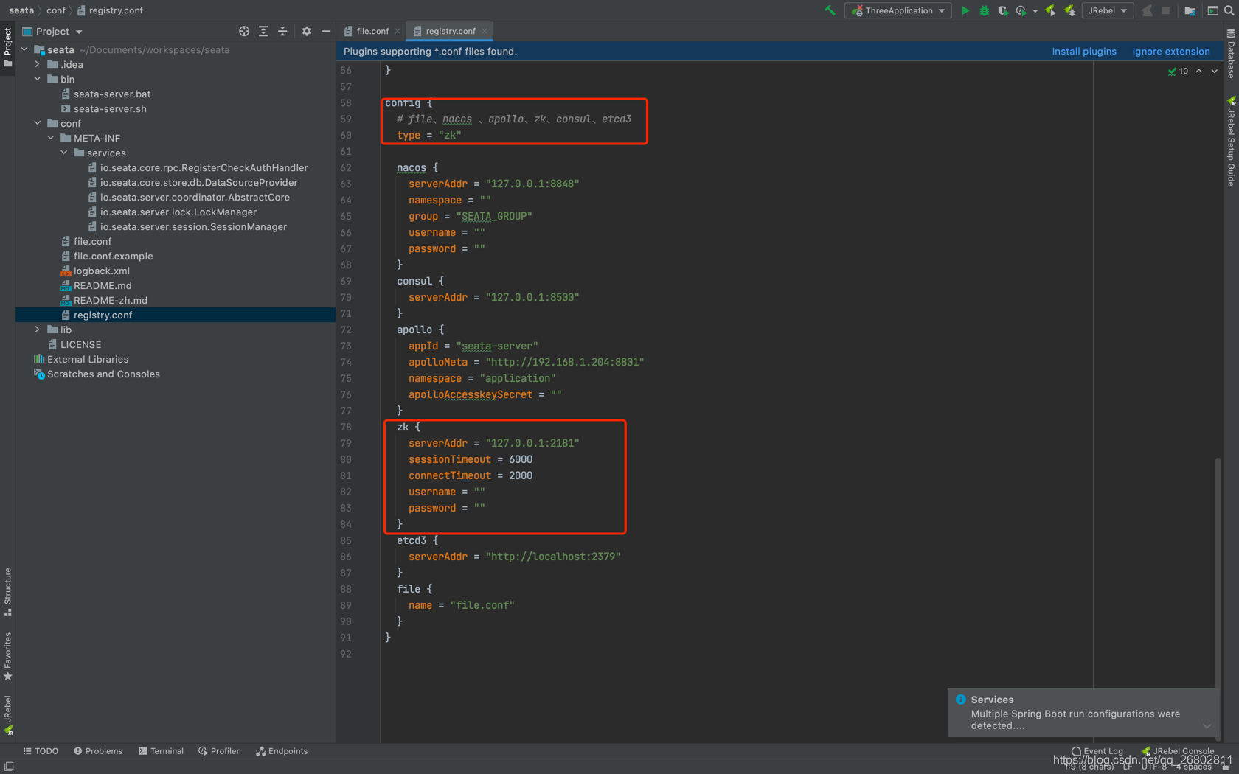Select seata-server.sh in the tree
Screen dimensions: 1239x774
(x=110, y=108)
